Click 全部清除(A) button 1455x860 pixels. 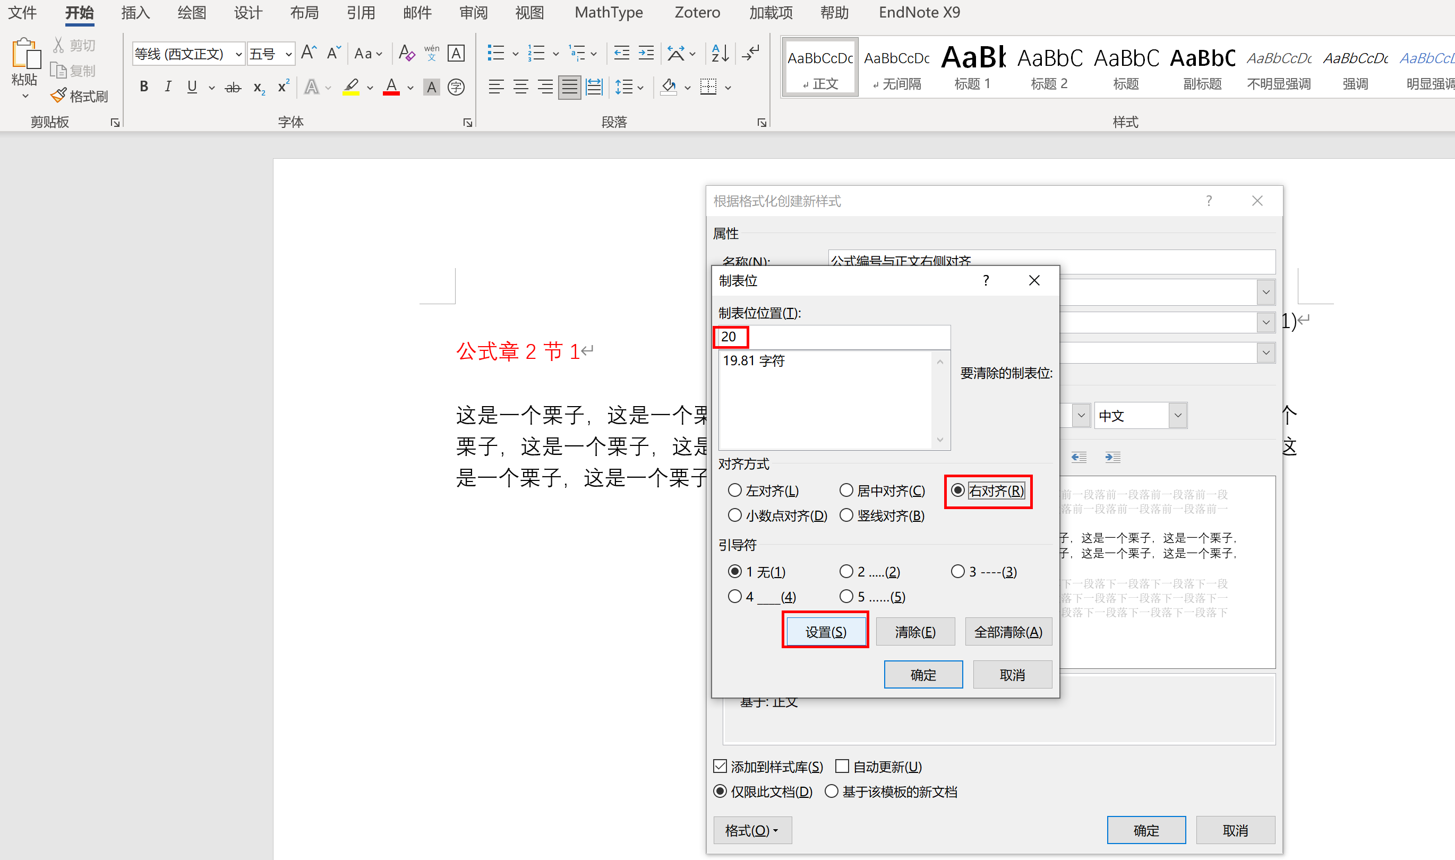tap(1007, 632)
